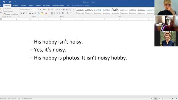
Task: Apply the Обычный style
Action: (80, 11)
